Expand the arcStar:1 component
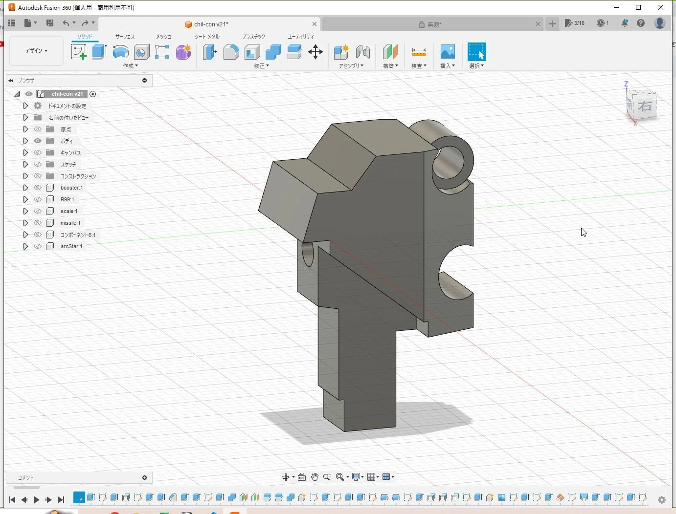Screen dimensions: 676x514 point(25,246)
